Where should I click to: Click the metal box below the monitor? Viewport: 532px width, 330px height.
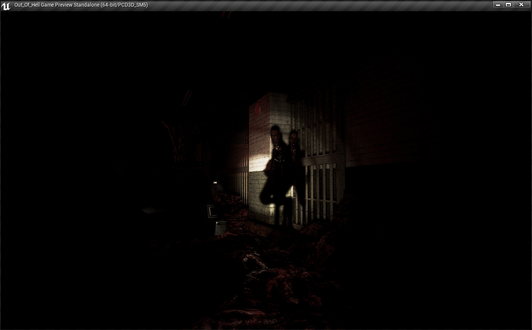(x=220, y=227)
